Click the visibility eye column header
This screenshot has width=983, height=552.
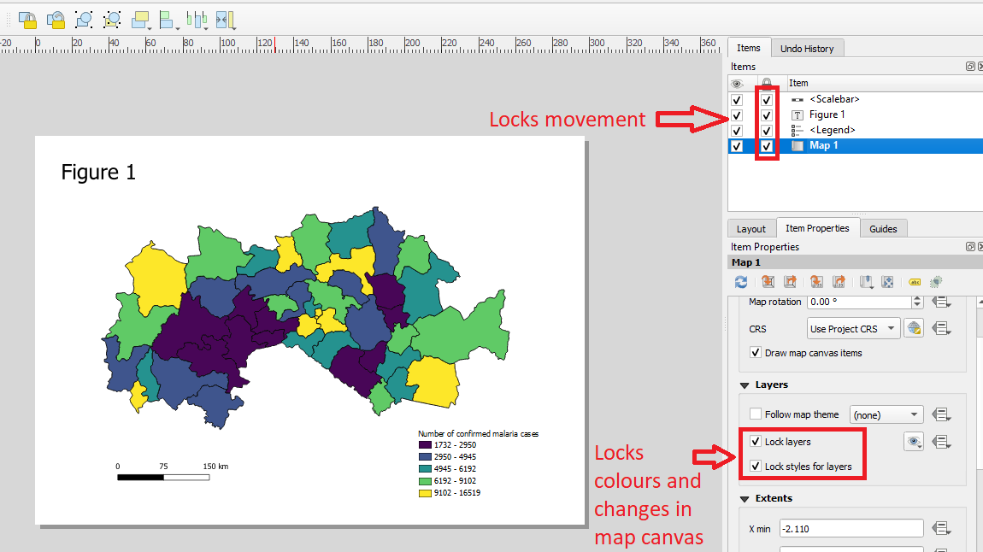click(737, 84)
